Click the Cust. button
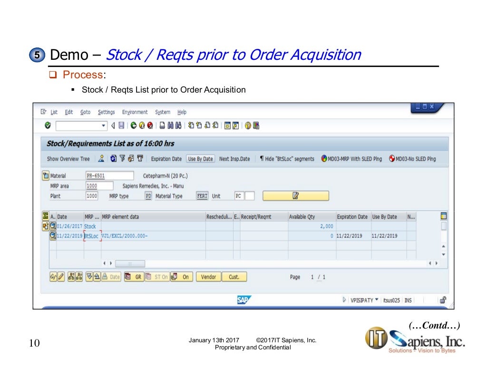 [x=234, y=277]
